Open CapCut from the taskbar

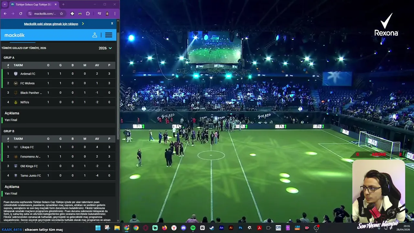tap(202, 228)
